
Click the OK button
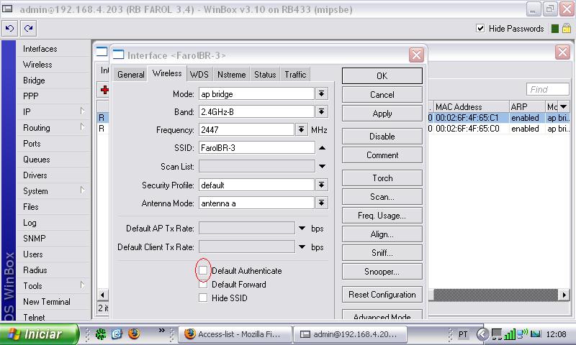click(x=382, y=76)
